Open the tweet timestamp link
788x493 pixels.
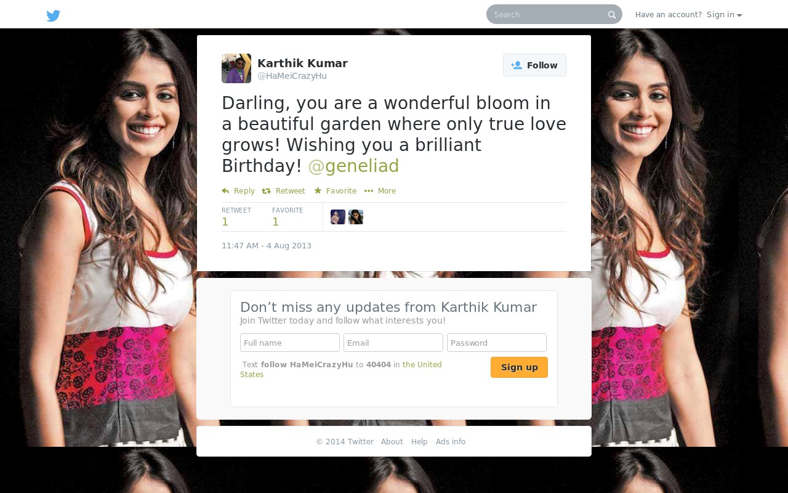pos(267,246)
